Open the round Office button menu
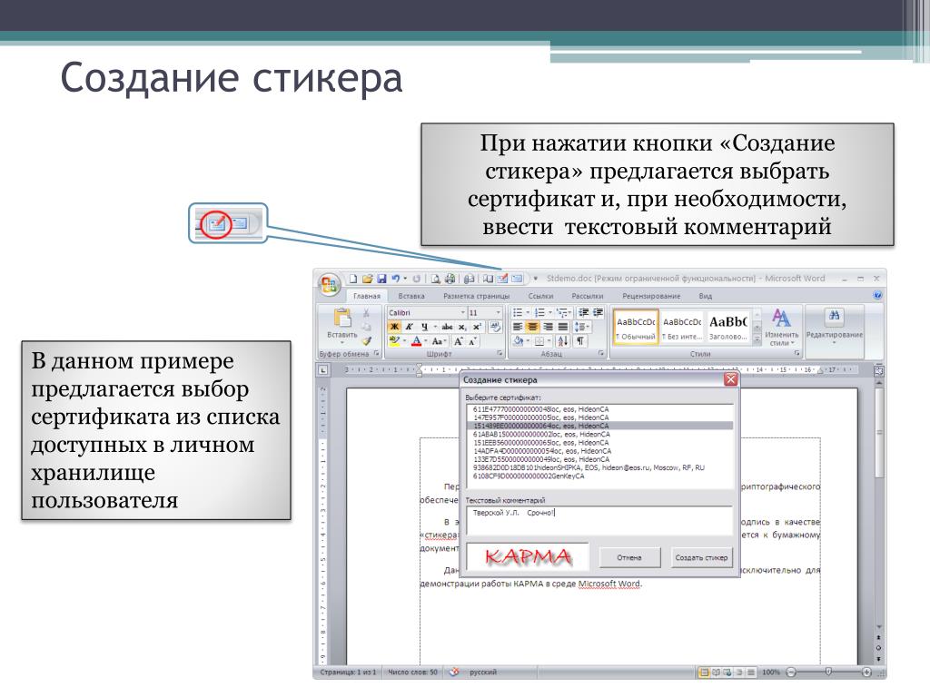930x697 pixels. tap(330, 284)
